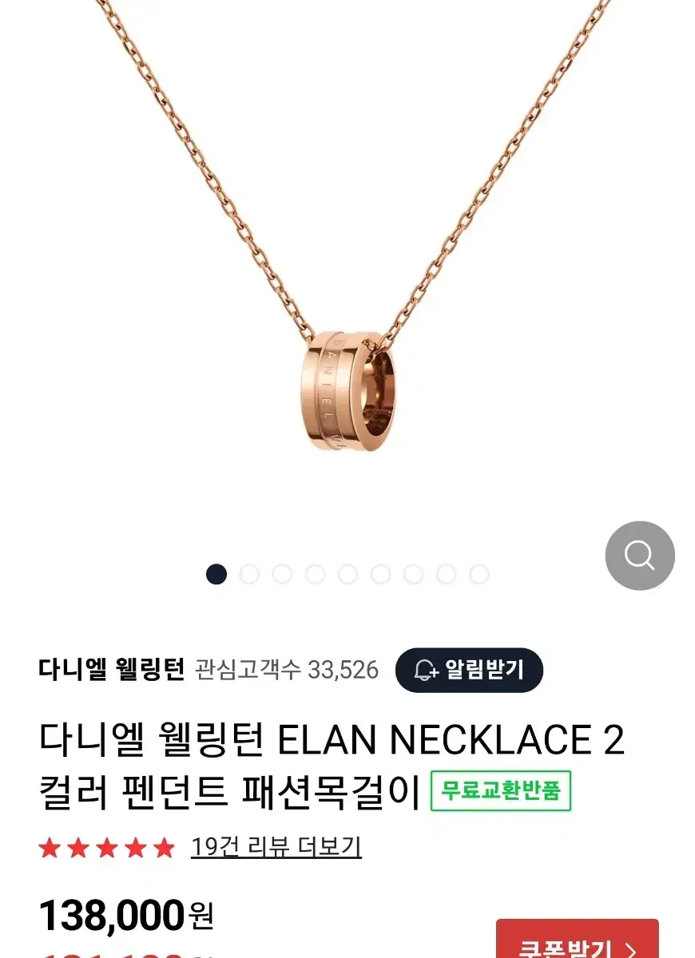
Task: Select the first filled image indicator dot
Action: pos(216,574)
